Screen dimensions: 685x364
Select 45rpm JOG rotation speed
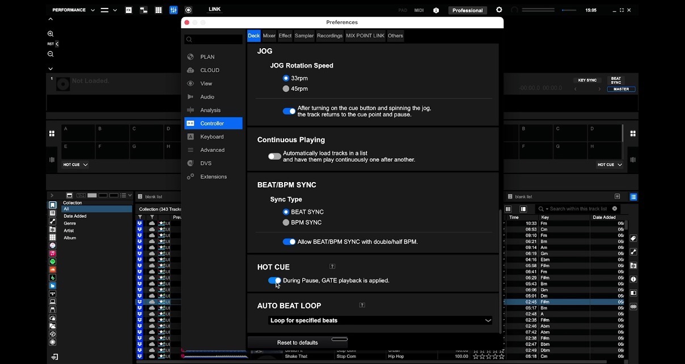click(286, 89)
